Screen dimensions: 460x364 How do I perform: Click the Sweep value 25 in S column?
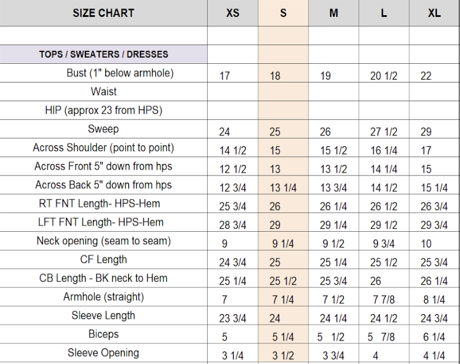[x=275, y=132]
